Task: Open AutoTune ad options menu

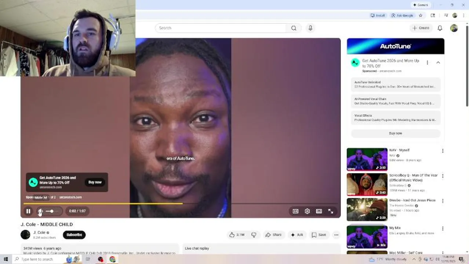Action: click(427, 63)
